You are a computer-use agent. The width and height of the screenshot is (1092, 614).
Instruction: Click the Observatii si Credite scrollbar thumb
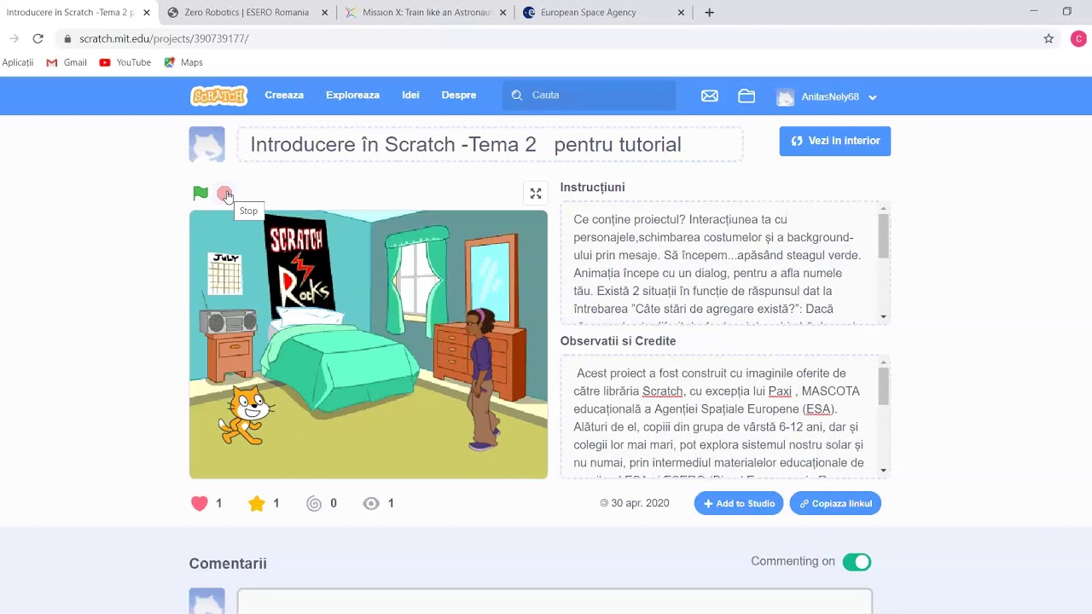pos(883,385)
